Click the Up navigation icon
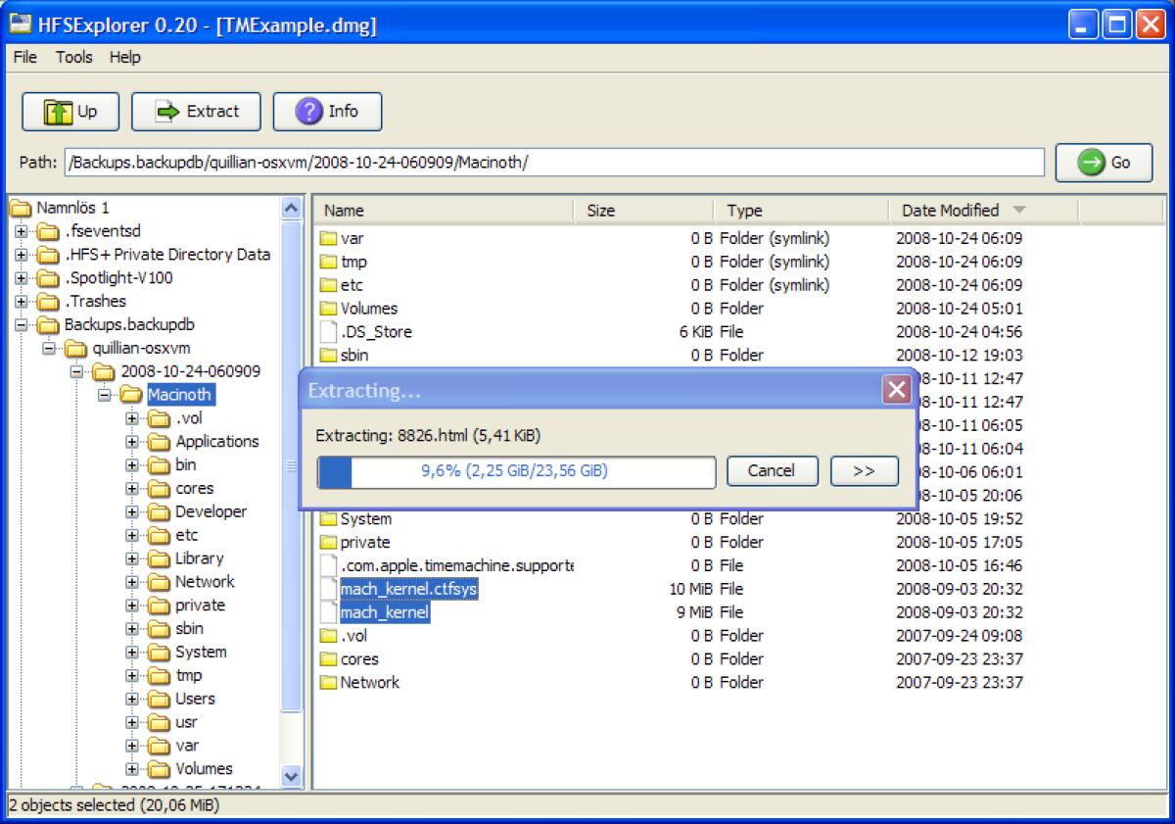Screen dimensions: 1175x824 57,111
